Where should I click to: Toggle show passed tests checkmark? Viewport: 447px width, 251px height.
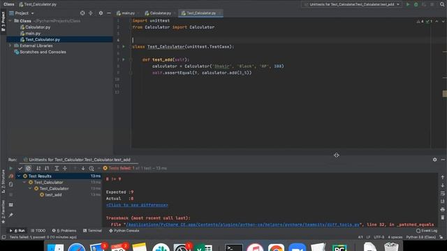point(20,168)
